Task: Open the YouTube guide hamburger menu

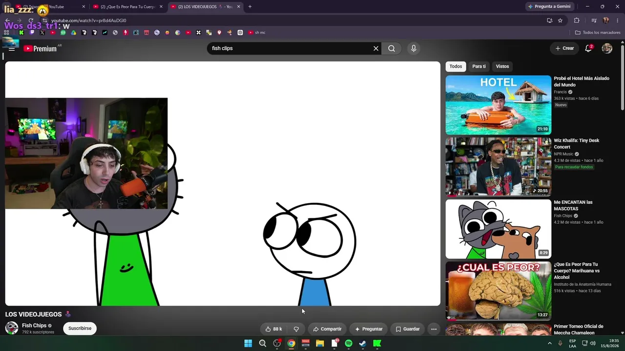Action: pos(12,48)
